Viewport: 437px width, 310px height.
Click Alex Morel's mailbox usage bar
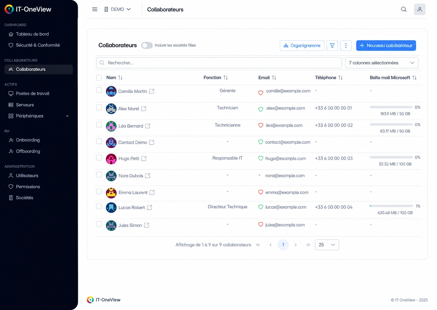coord(391,107)
